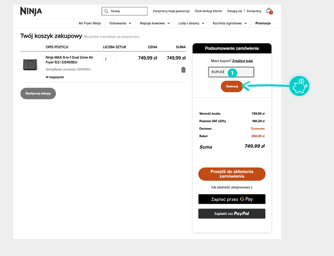The image size is (334, 256).
Task: Click the Ninja logo
Action: tap(31, 11)
